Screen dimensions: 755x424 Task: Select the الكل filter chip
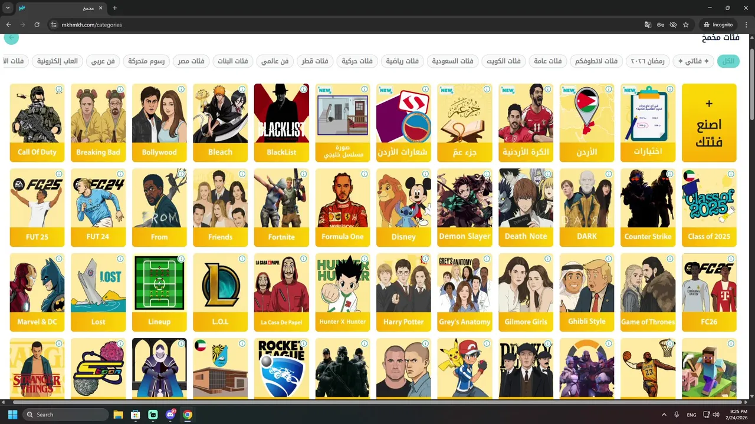[728, 61]
